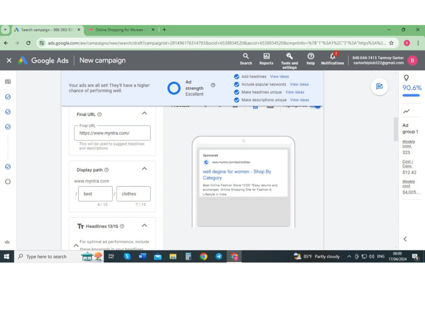View ideas for popular keywords
This screenshot has width=425, height=319.
(299, 84)
